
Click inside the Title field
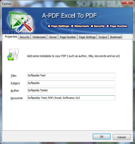click(71, 75)
